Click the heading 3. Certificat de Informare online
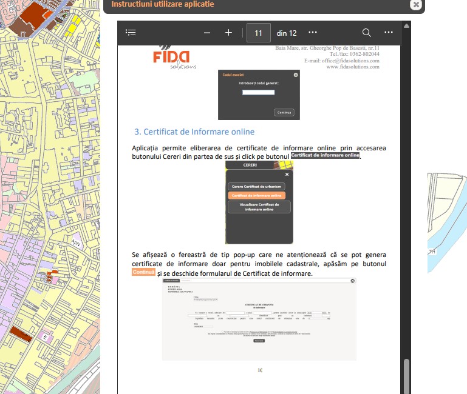Image resolution: width=467 pixels, height=394 pixels. [194, 132]
